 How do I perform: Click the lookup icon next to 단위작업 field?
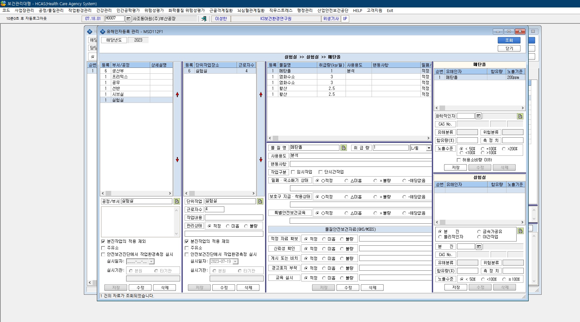pyautogui.click(x=260, y=201)
